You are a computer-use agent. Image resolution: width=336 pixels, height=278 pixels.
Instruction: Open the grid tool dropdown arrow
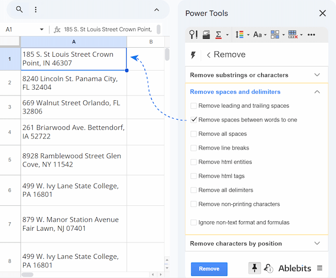pos(284,35)
